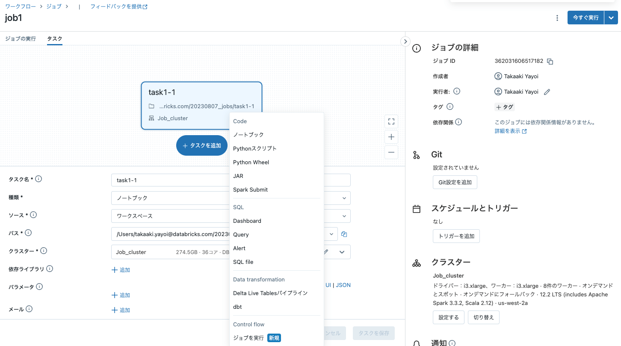Switch to the ジョブの実行 tab
This screenshot has width=621, height=346.
coord(21,38)
